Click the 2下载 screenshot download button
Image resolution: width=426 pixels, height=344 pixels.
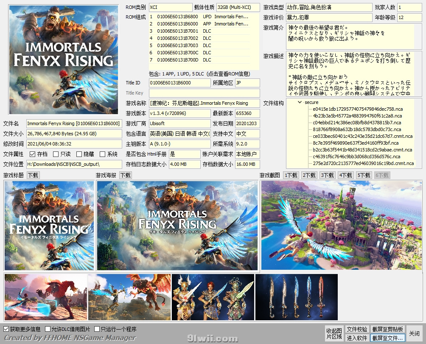tap(309, 176)
